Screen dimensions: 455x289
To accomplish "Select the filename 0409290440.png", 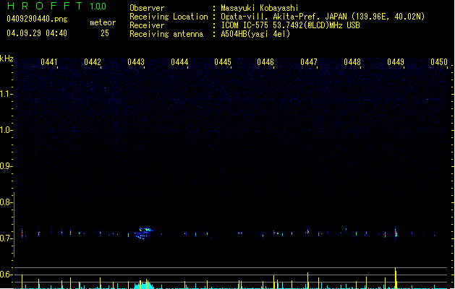I will (x=37, y=19).
